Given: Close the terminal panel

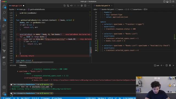Looking at the screenshot, I should (x=174, y=65).
